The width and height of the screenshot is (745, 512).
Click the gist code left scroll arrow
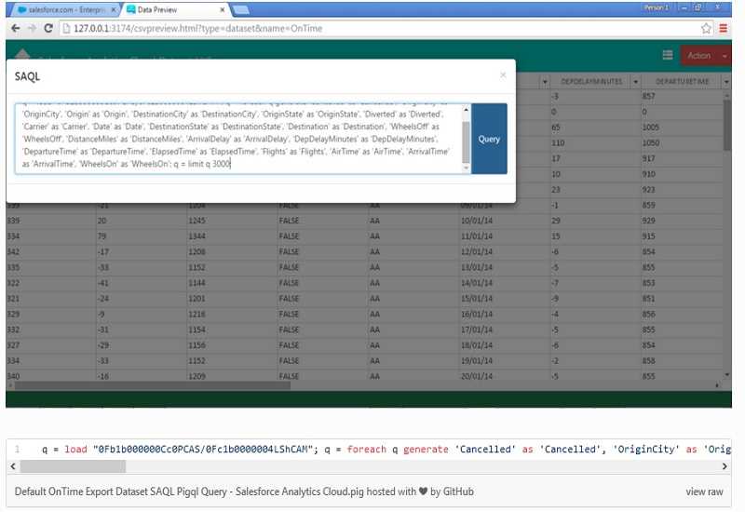[13, 466]
